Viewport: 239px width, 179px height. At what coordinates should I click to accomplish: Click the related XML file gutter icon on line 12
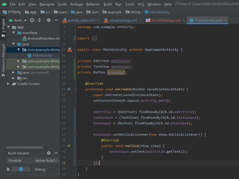click(69, 50)
